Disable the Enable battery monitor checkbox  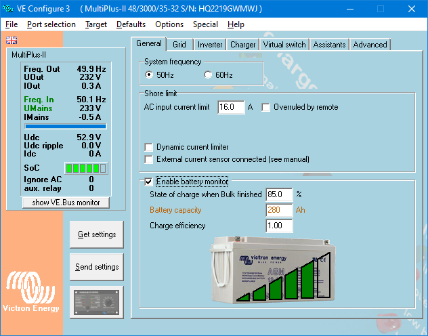(x=149, y=182)
